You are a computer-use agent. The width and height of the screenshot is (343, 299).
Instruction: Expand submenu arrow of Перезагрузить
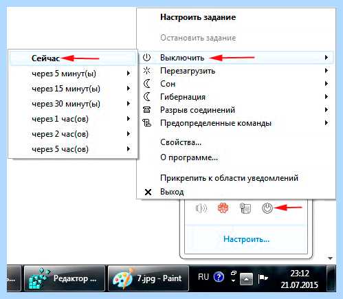tap(327, 70)
